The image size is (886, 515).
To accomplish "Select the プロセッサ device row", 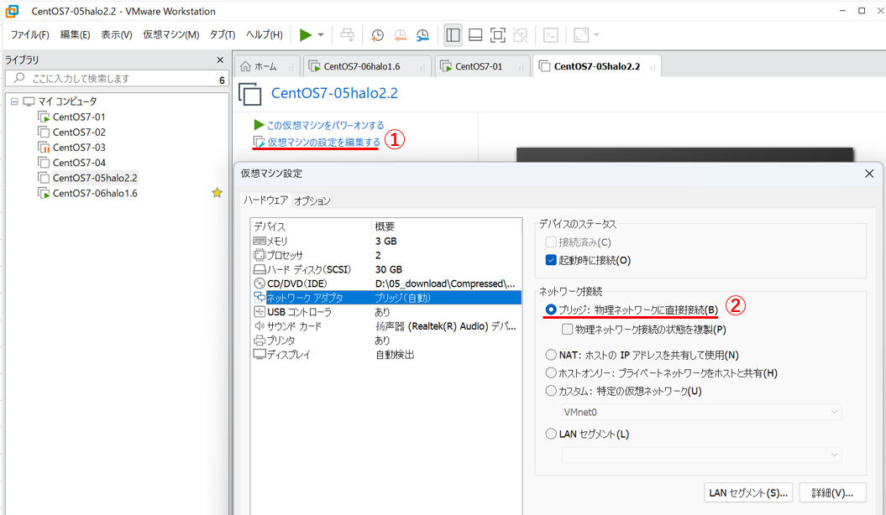I will [386, 255].
